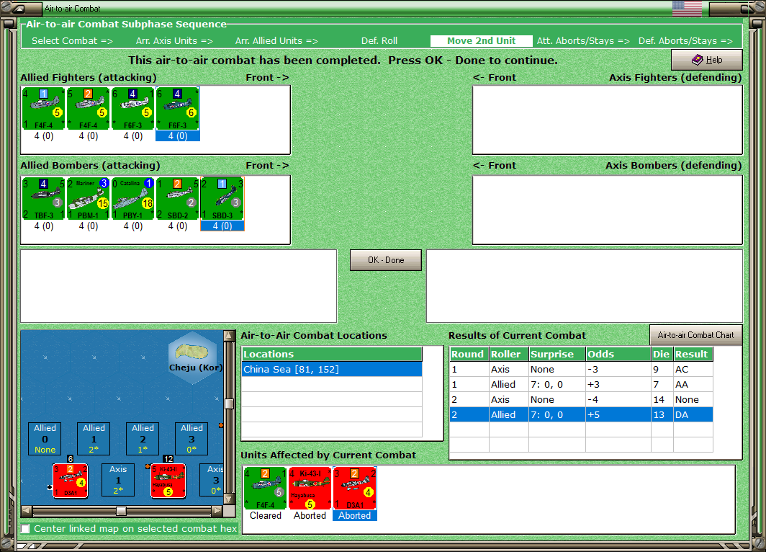Click the map scroll down arrow
Screen dimensions: 766x552
coord(229,499)
